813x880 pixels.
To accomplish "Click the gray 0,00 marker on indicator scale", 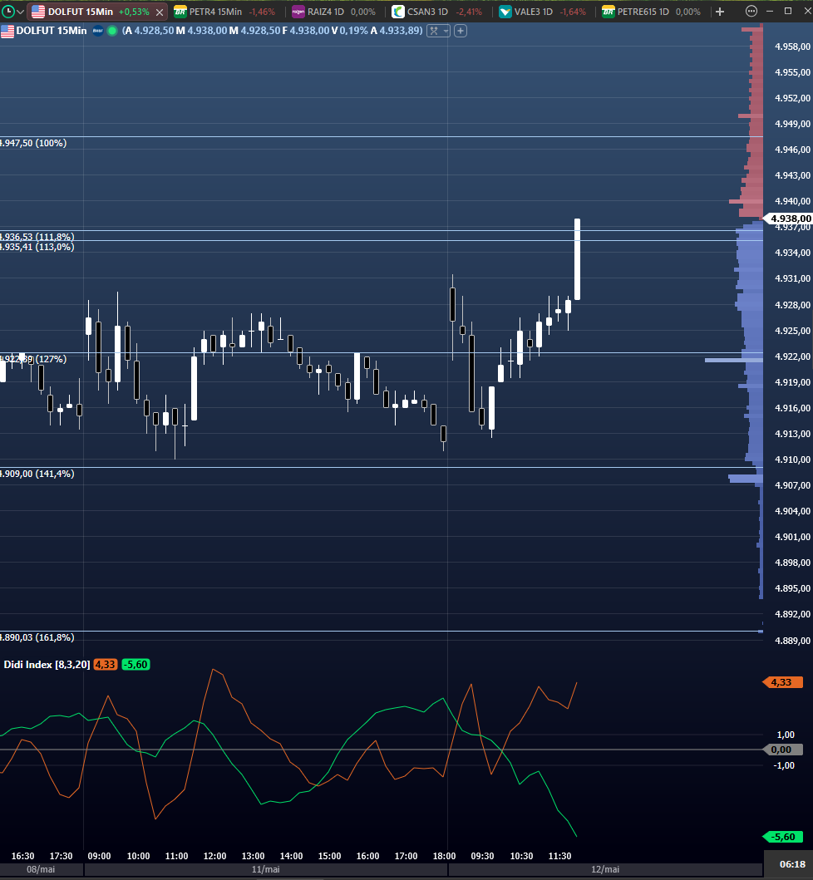I will point(783,750).
